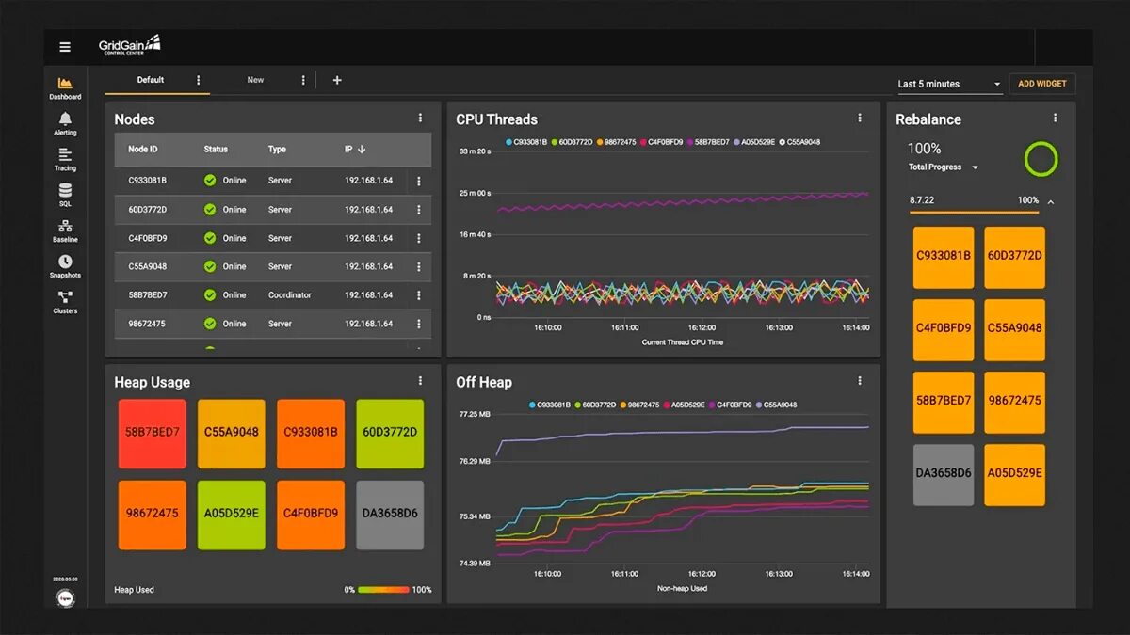
Task: Add a new dashboard with plus icon
Action: tap(337, 80)
